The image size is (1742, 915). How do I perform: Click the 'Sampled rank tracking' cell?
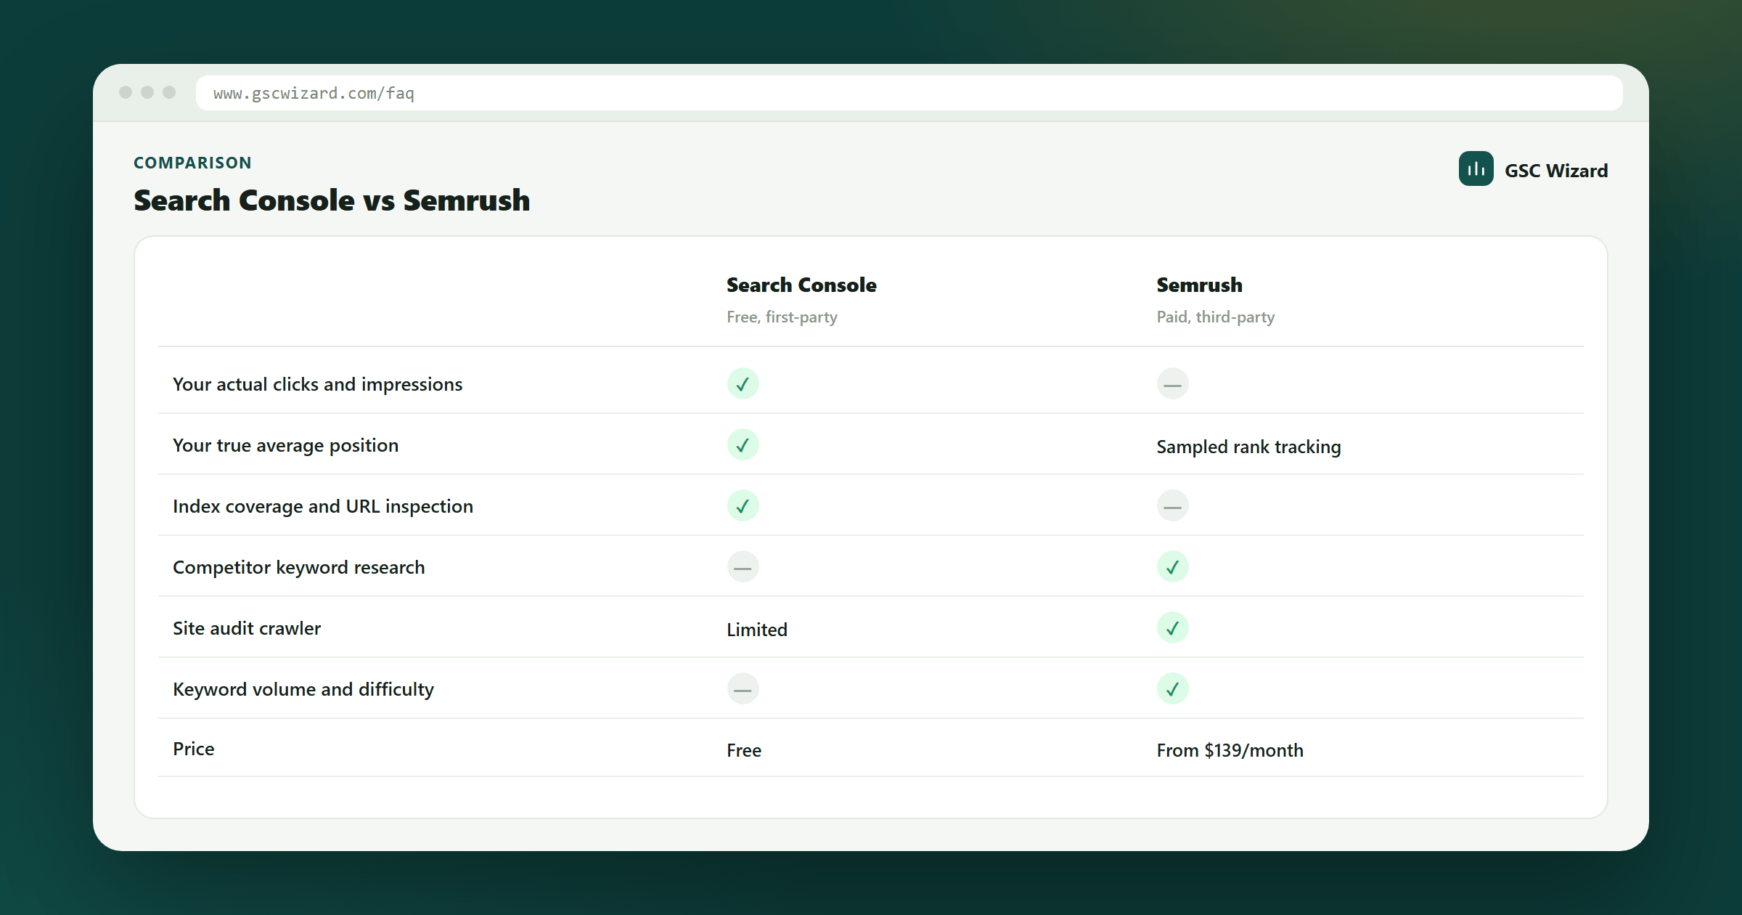pos(1248,447)
